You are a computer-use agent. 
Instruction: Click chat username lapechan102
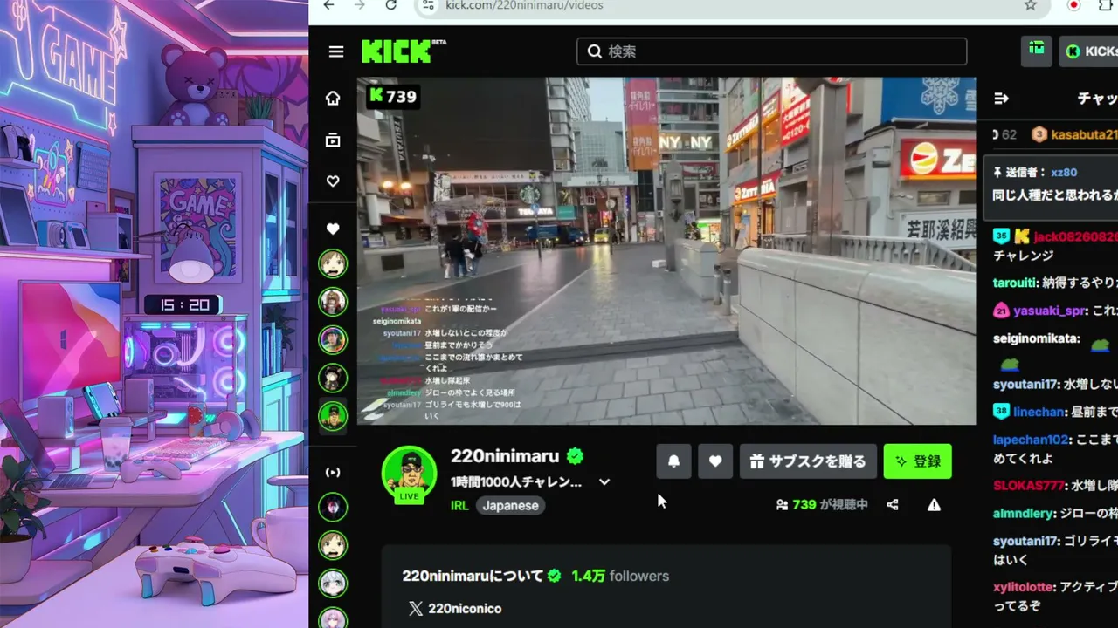(x=1031, y=440)
